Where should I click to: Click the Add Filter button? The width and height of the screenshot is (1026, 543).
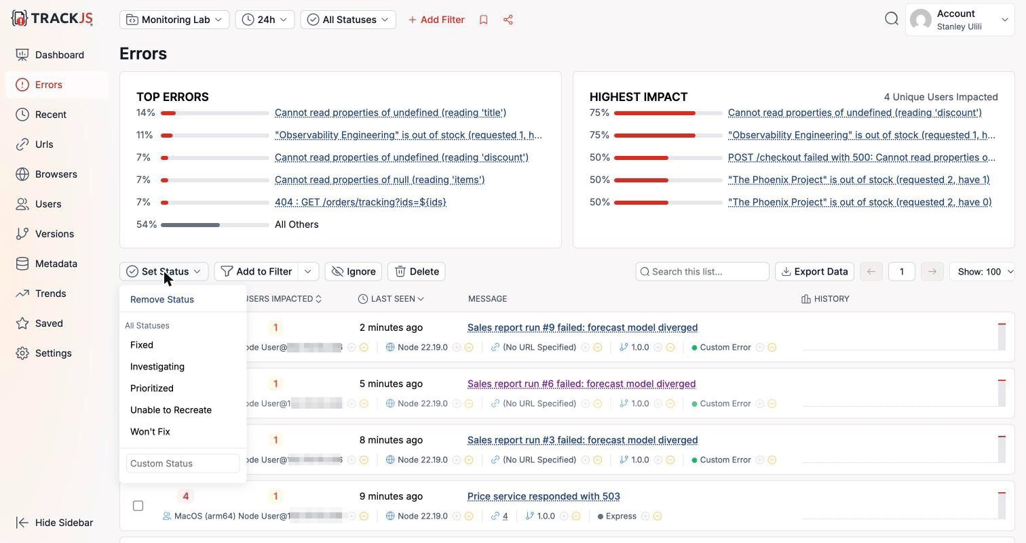point(436,20)
